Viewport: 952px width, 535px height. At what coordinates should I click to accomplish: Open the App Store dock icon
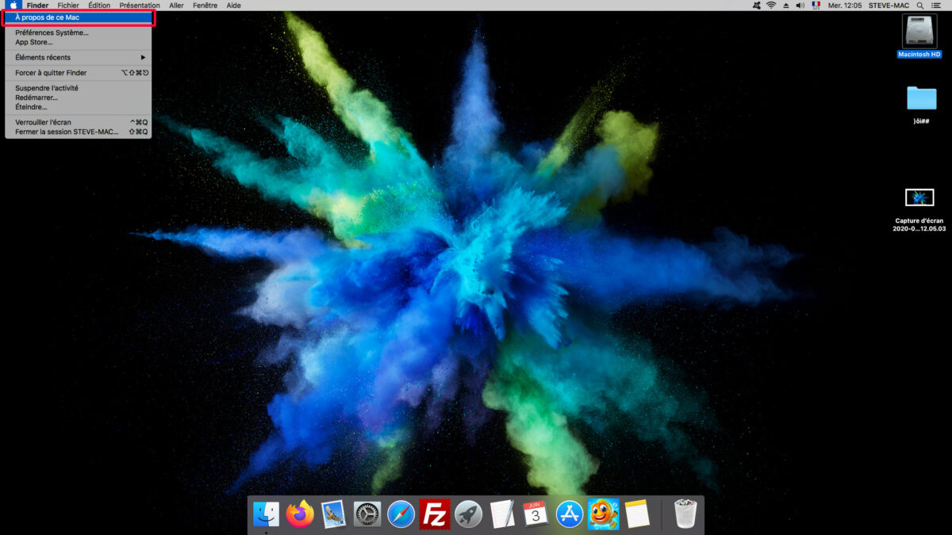coord(570,514)
